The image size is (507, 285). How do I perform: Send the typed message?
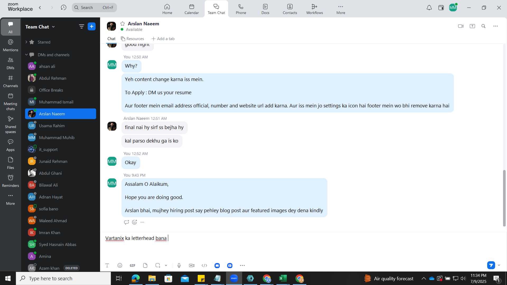coord(491,265)
